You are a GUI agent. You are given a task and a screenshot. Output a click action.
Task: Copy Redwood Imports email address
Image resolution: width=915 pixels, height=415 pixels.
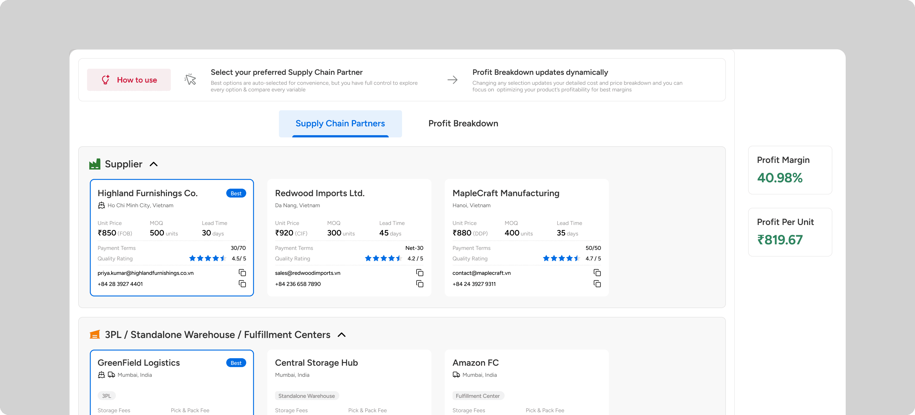[x=420, y=273]
